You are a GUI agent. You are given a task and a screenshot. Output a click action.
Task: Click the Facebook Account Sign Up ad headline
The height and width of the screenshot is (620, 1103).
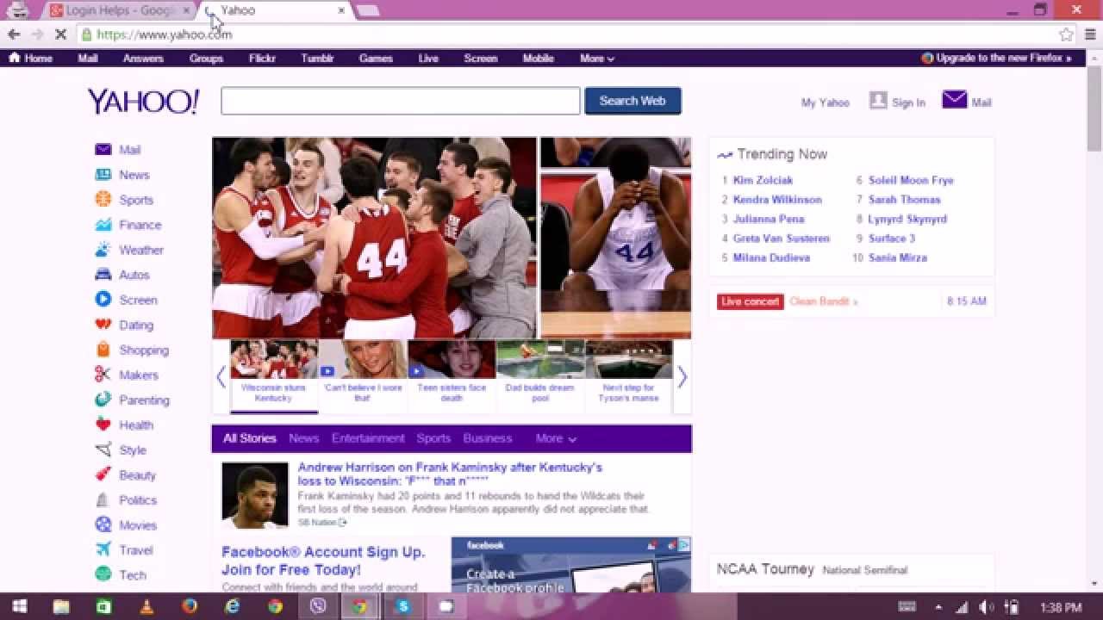click(x=323, y=561)
